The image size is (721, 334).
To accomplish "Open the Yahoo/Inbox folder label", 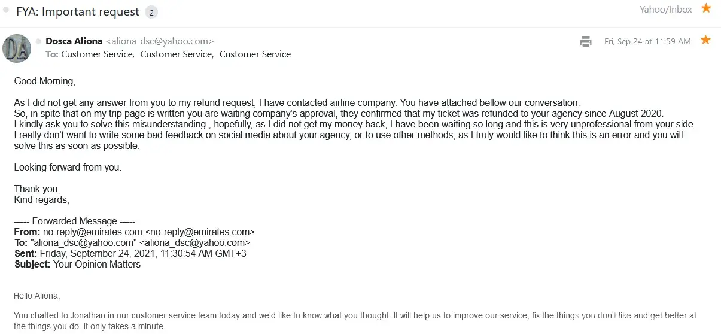I will pos(665,10).
